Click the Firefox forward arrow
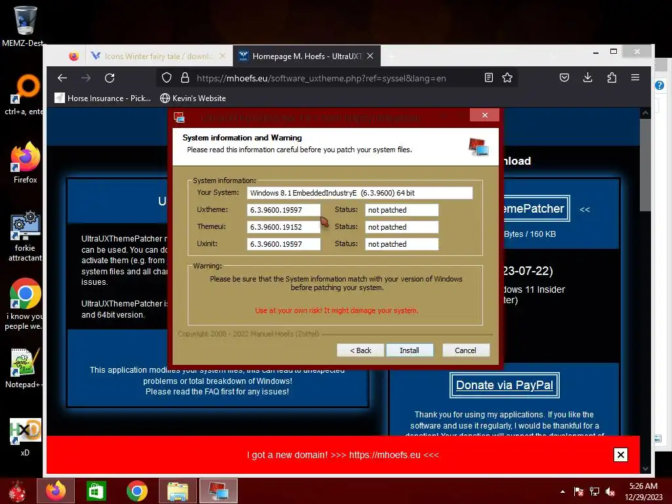The width and height of the screenshot is (672, 504). click(x=86, y=77)
